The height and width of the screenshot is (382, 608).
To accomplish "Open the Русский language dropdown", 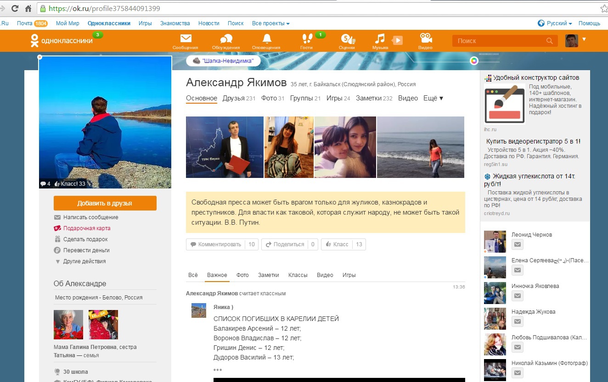I will pos(555,23).
